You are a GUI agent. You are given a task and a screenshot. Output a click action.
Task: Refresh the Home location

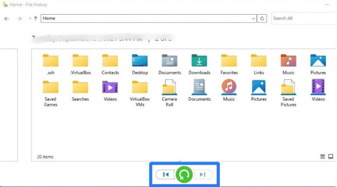(262, 18)
